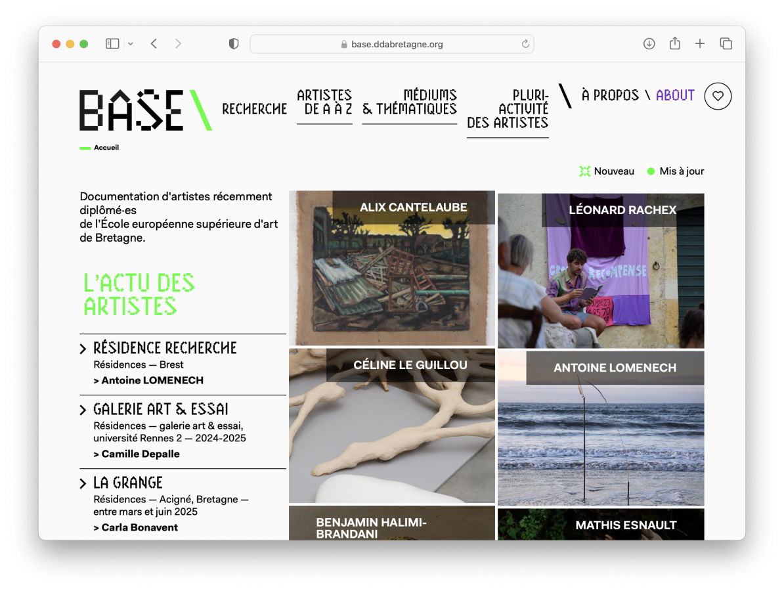
Task: Toggle the Safari sidebar
Action: (112, 44)
